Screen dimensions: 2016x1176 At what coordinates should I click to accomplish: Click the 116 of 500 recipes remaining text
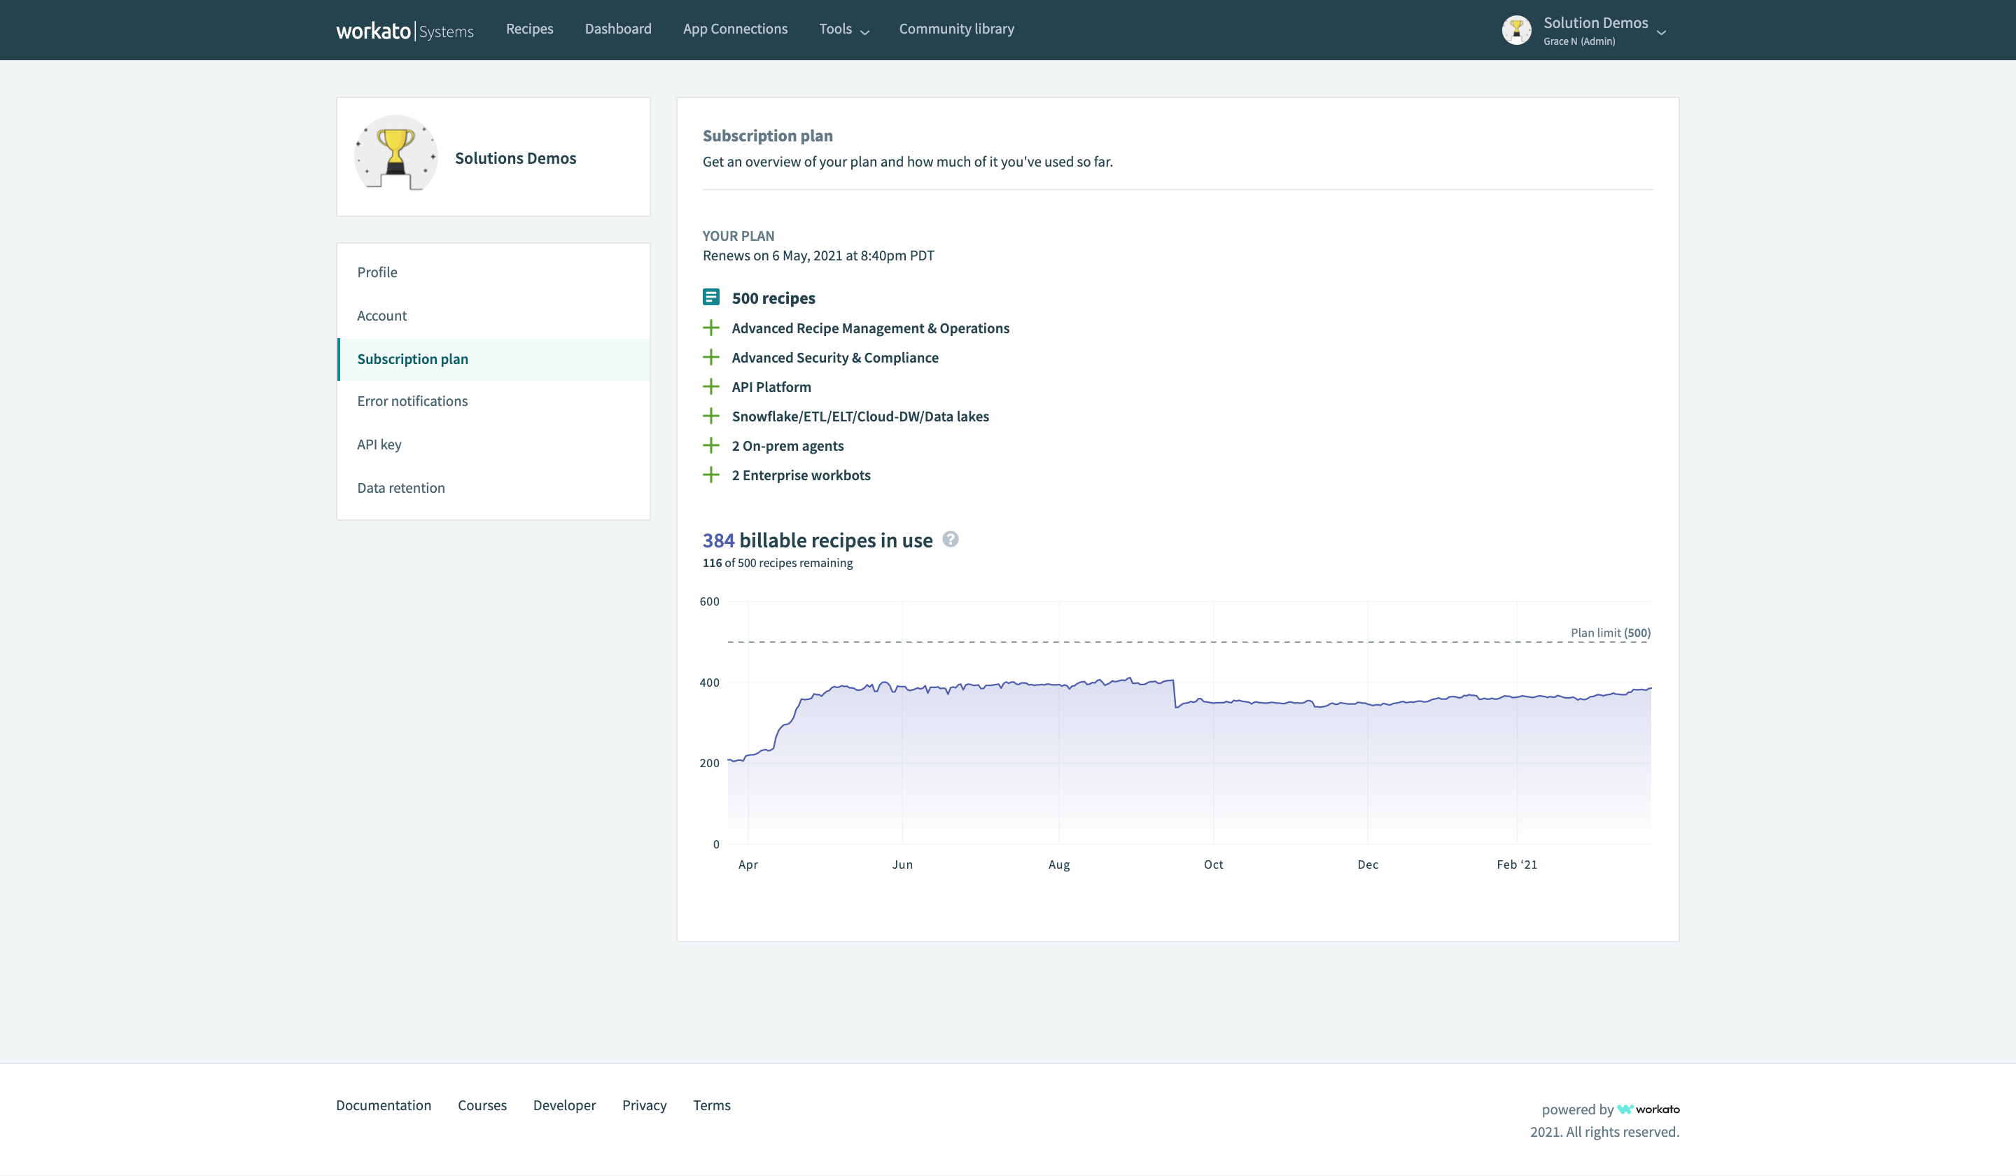[778, 563]
